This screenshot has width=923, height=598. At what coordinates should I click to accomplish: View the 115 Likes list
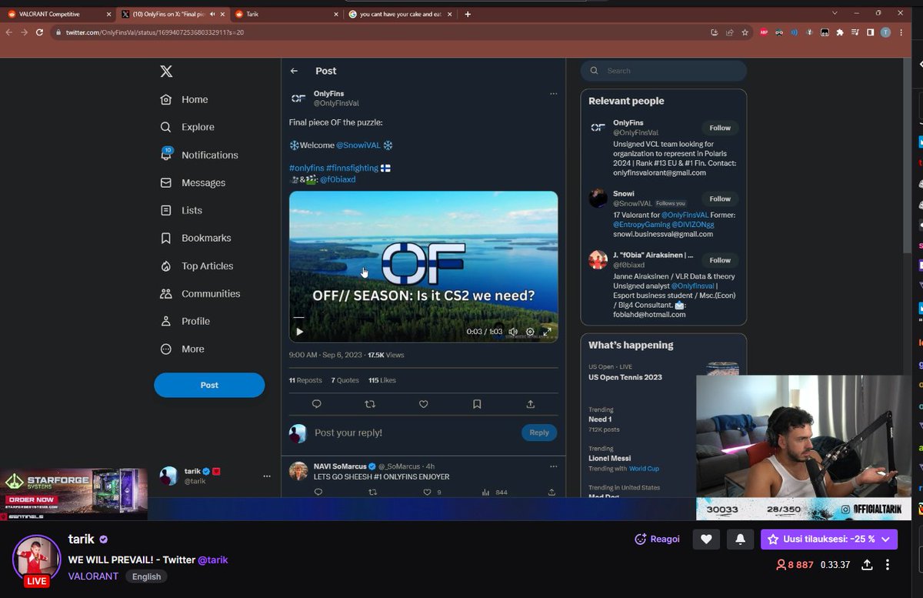point(382,380)
